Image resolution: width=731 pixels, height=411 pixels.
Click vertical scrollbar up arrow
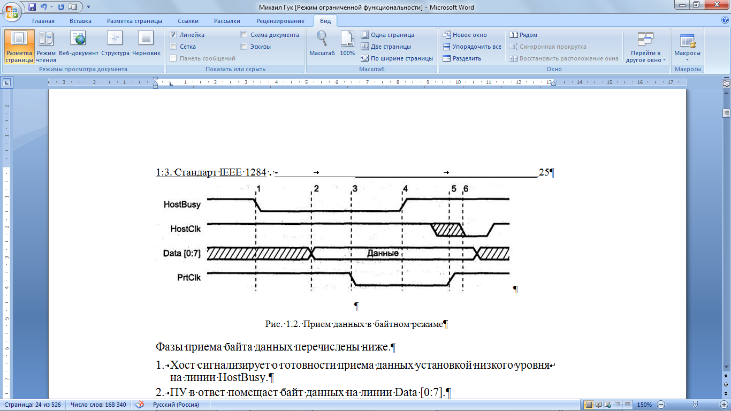(x=726, y=93)
